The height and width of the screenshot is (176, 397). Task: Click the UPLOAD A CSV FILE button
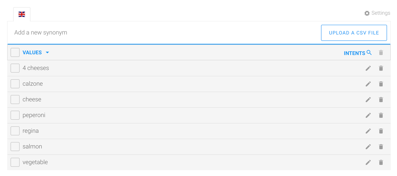click(354, 33)
